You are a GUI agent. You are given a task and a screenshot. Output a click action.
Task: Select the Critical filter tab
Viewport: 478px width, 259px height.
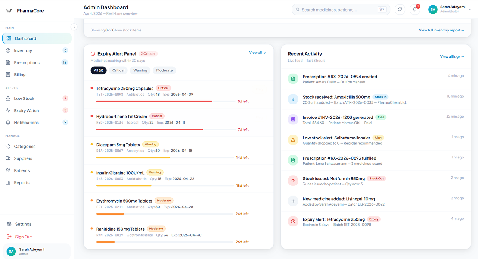[x=118, y=70]
